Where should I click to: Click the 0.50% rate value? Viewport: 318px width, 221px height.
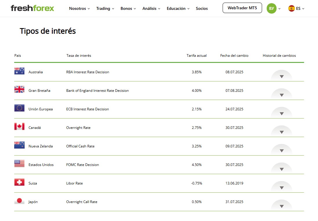197,202
